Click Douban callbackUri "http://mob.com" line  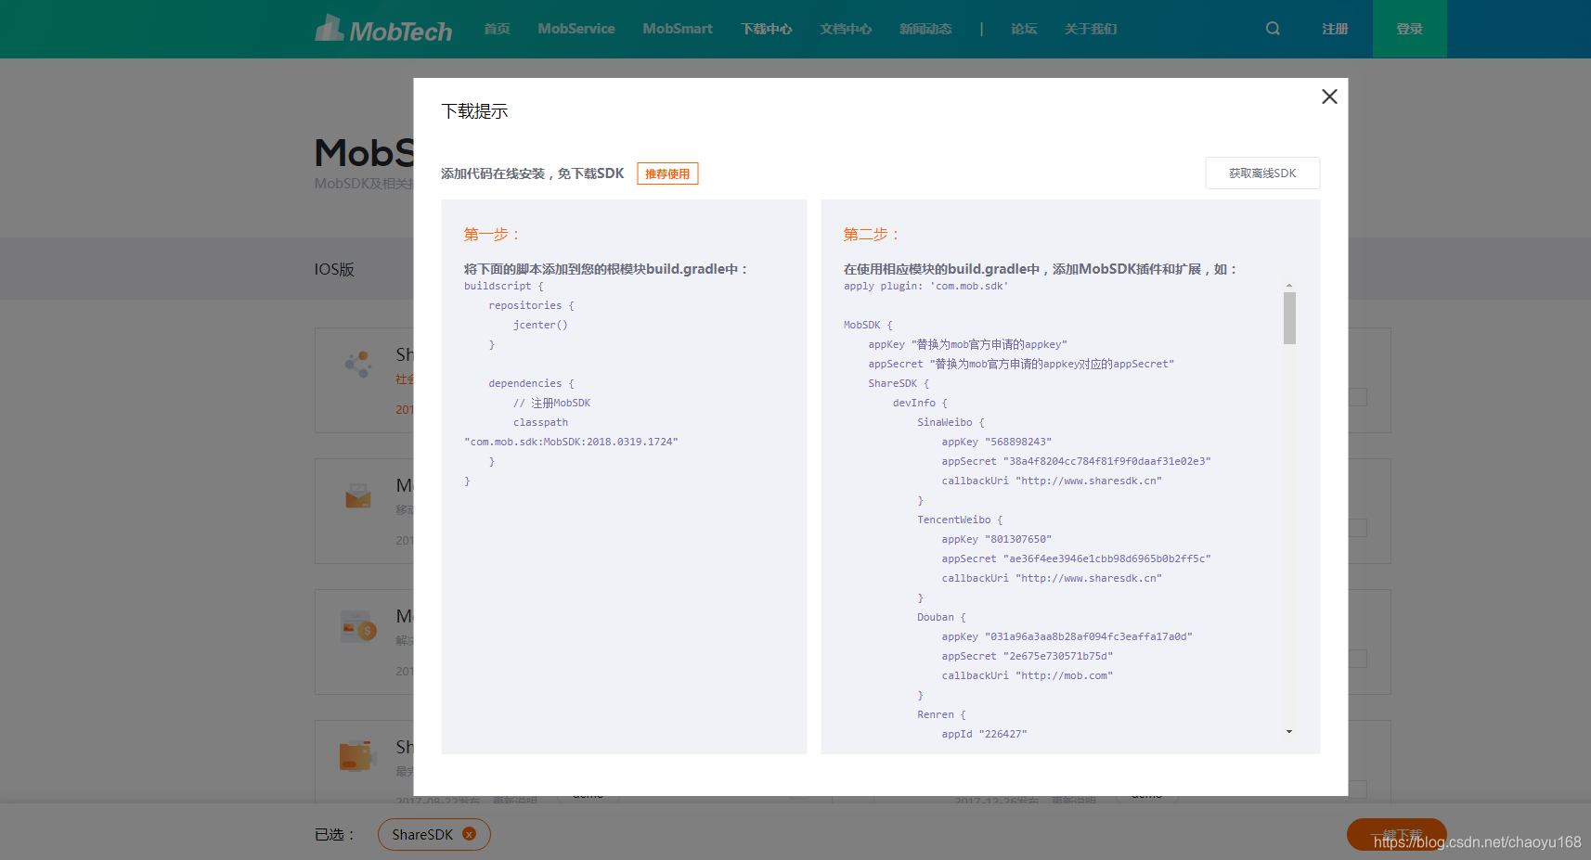pyautogui.click(x=1027, y=675)
